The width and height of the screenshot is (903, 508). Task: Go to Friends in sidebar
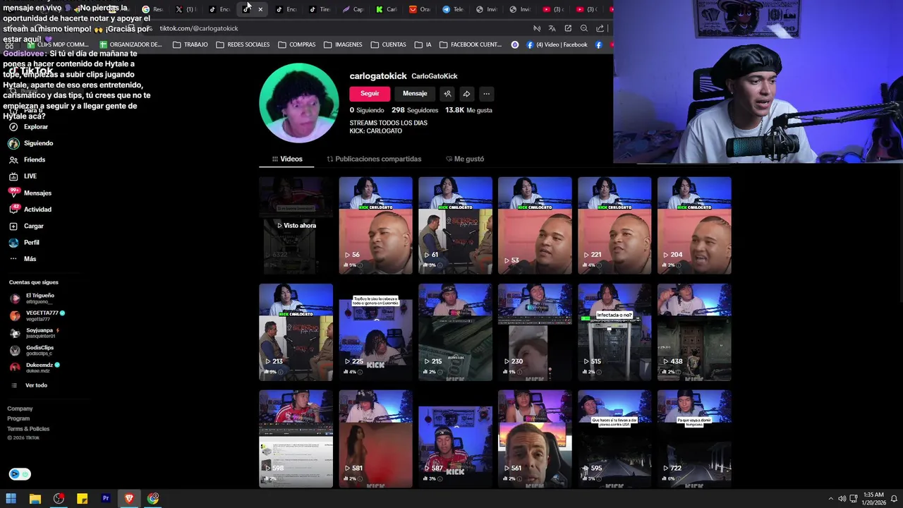click(x=27, y=159)
